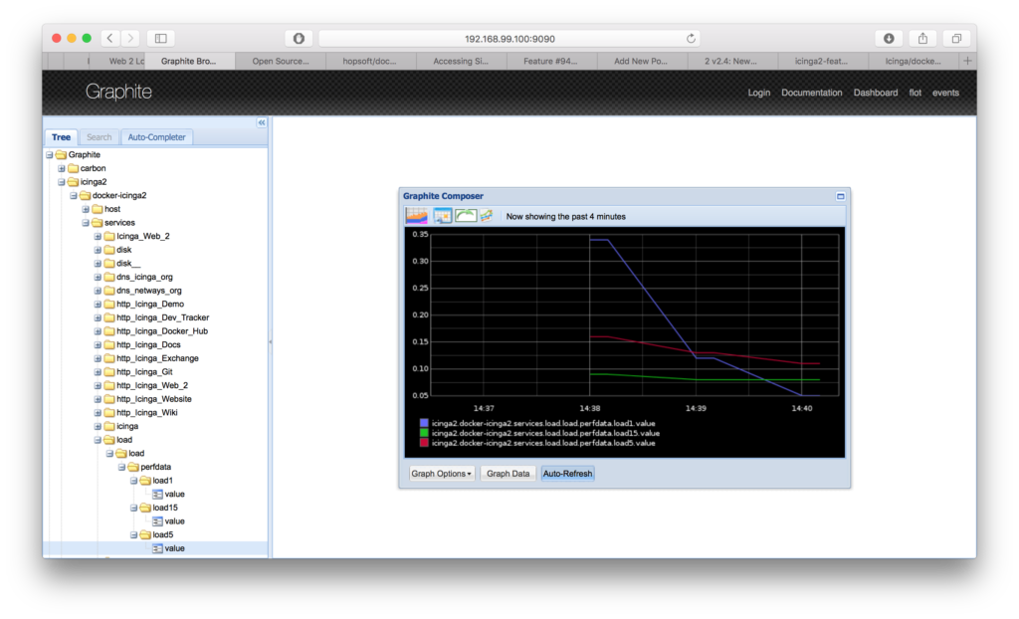The height and width of the screenshot is (619, 1019).
Task: Switch to the Open Source browser tab
Action: click(x=280, y=61)
